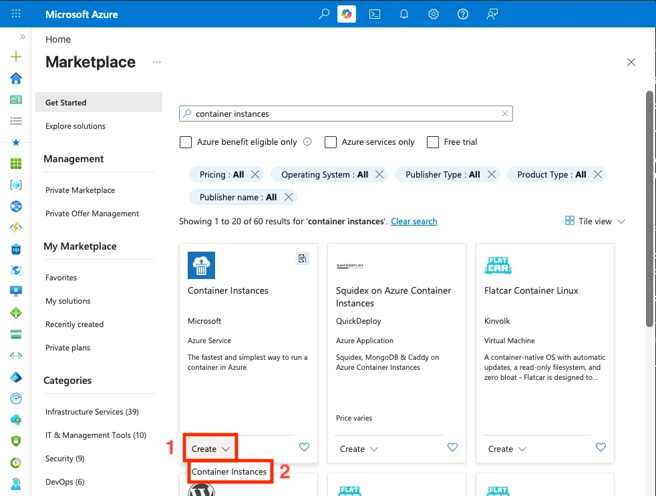Expand Create dropdown on Container Instances card
The height and width of the screenshot is (496, 656).
click(210, 449)
